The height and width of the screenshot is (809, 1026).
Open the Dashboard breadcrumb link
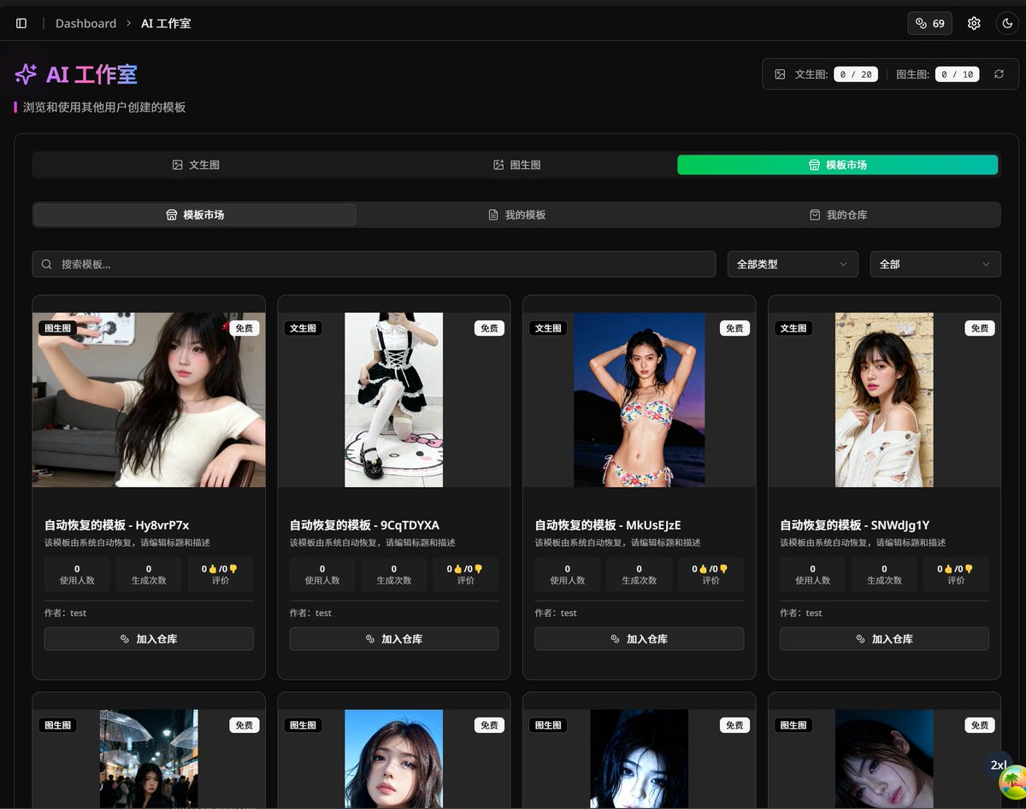[x=85, y=23]
